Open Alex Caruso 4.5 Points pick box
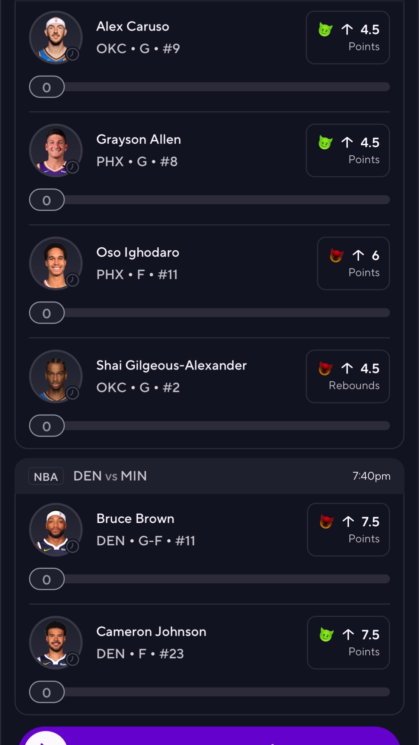 348,37
